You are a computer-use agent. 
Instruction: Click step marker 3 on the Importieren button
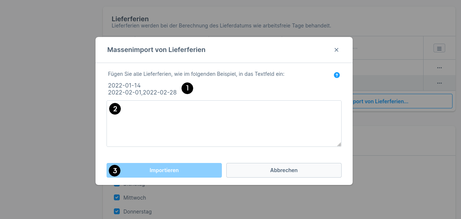coord(115,171)
